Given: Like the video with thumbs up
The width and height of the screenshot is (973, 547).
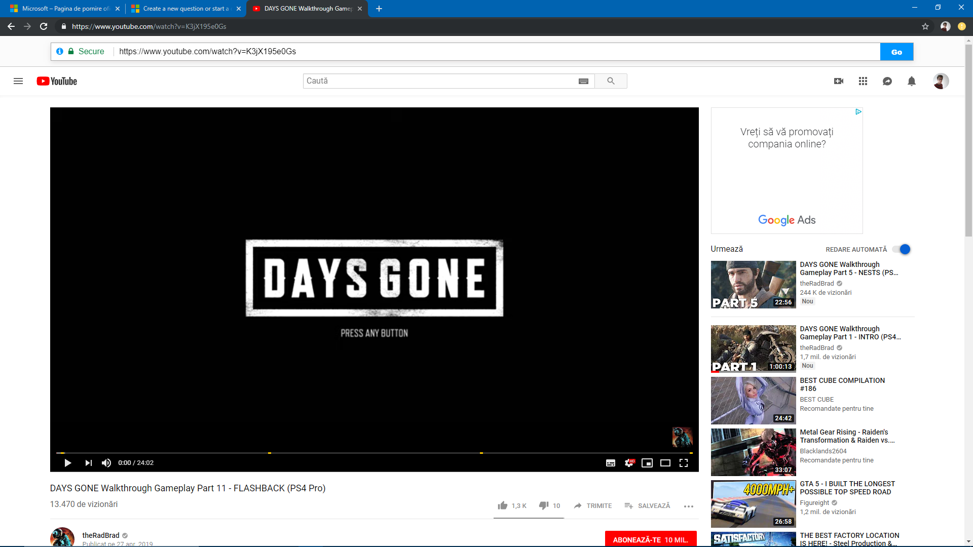Looking at the screenshot, I should pos(512,505).
